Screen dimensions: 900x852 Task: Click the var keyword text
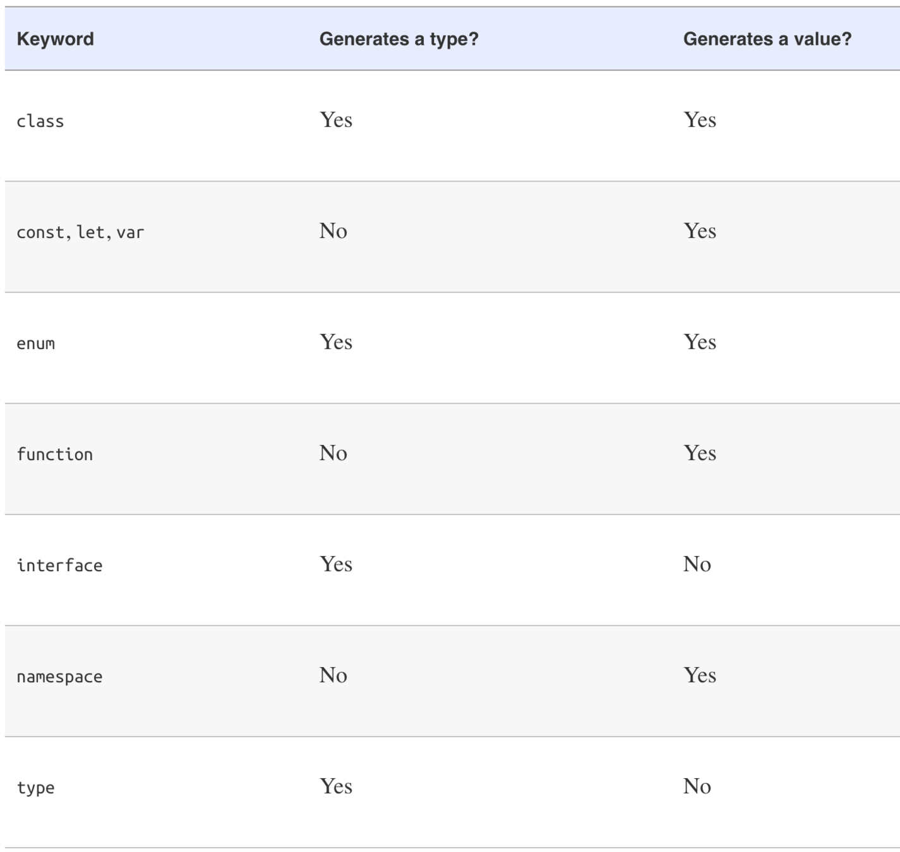pyautogui.click(x=130, y=232)
